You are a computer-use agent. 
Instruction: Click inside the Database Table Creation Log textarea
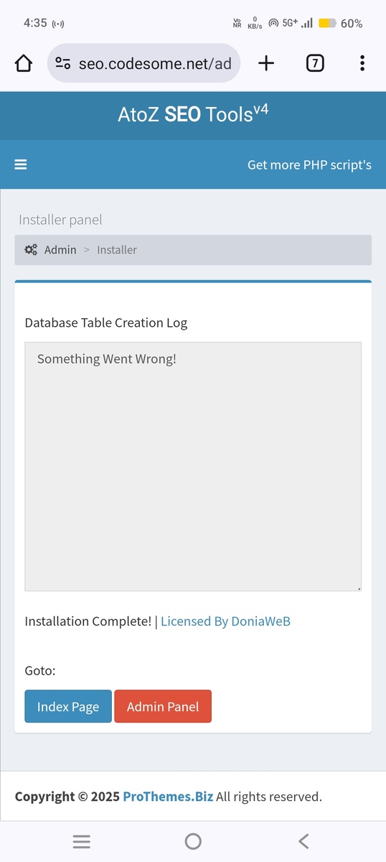click(193, 467)
